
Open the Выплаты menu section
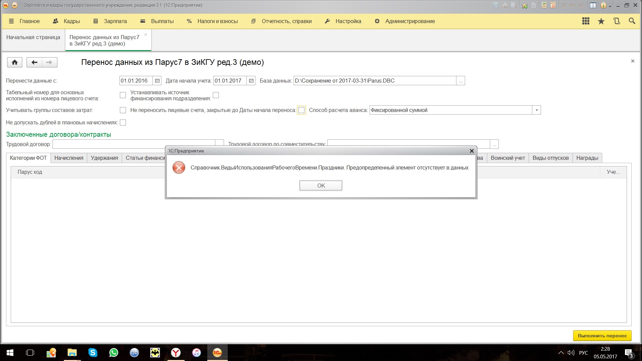[157, 21]
